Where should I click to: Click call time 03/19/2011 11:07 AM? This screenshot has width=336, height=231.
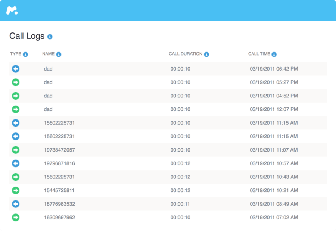(x=274, y=150)
